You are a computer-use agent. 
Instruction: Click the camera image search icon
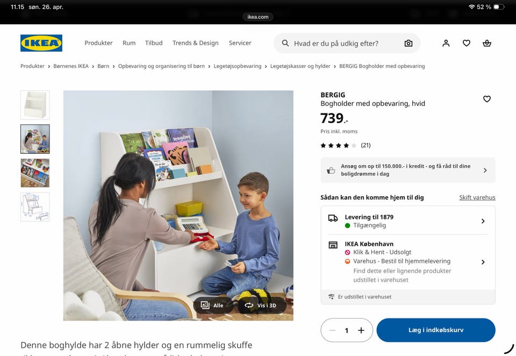(408, 43)
